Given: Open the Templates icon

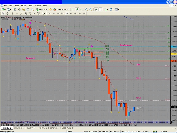Looking at the screenshot, I should [116, 9].
